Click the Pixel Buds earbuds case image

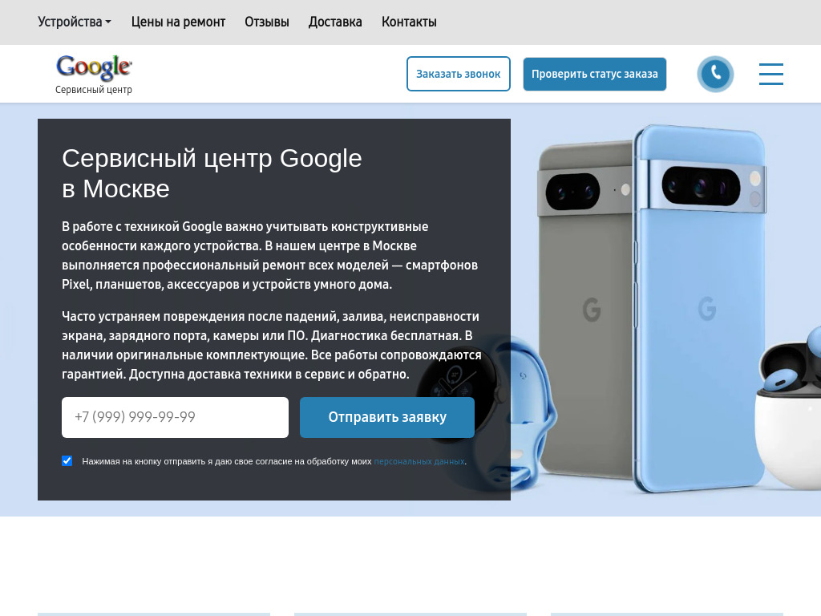pyautogui.click(x=790, y=408)
